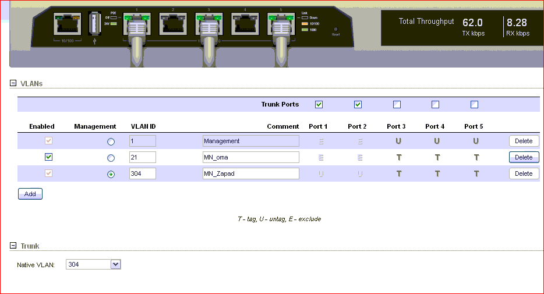Toggle Port 3 untag icon for VLAN 1

coord(398,141)
